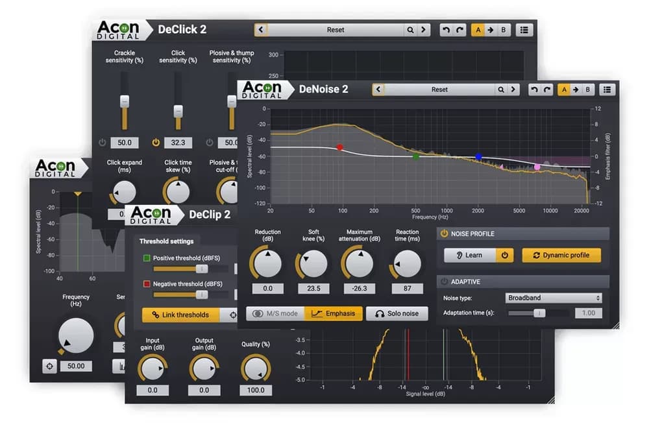Click the Adaptation time slider
This screenshot has width=649, height=423.
539,313
